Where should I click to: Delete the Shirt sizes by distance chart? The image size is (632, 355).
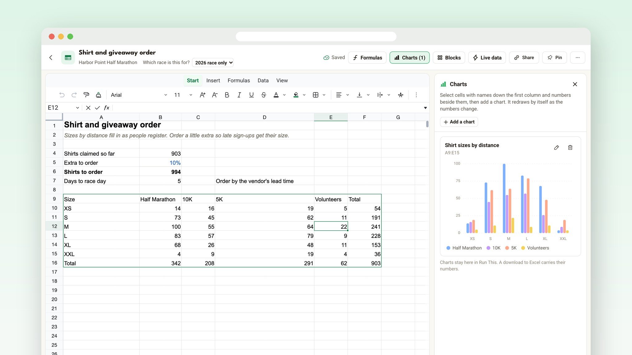point(570,148)
